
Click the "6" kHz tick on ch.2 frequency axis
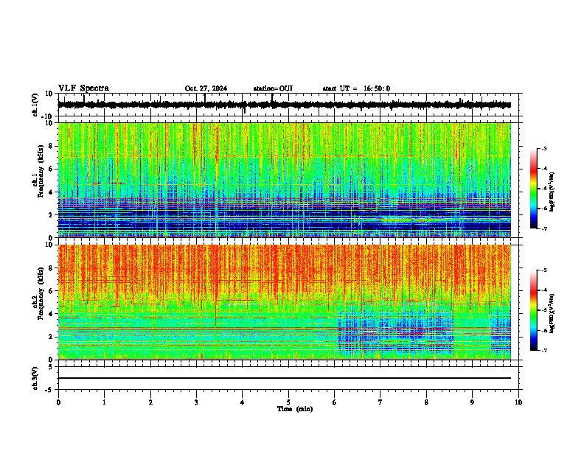point(52,291)
